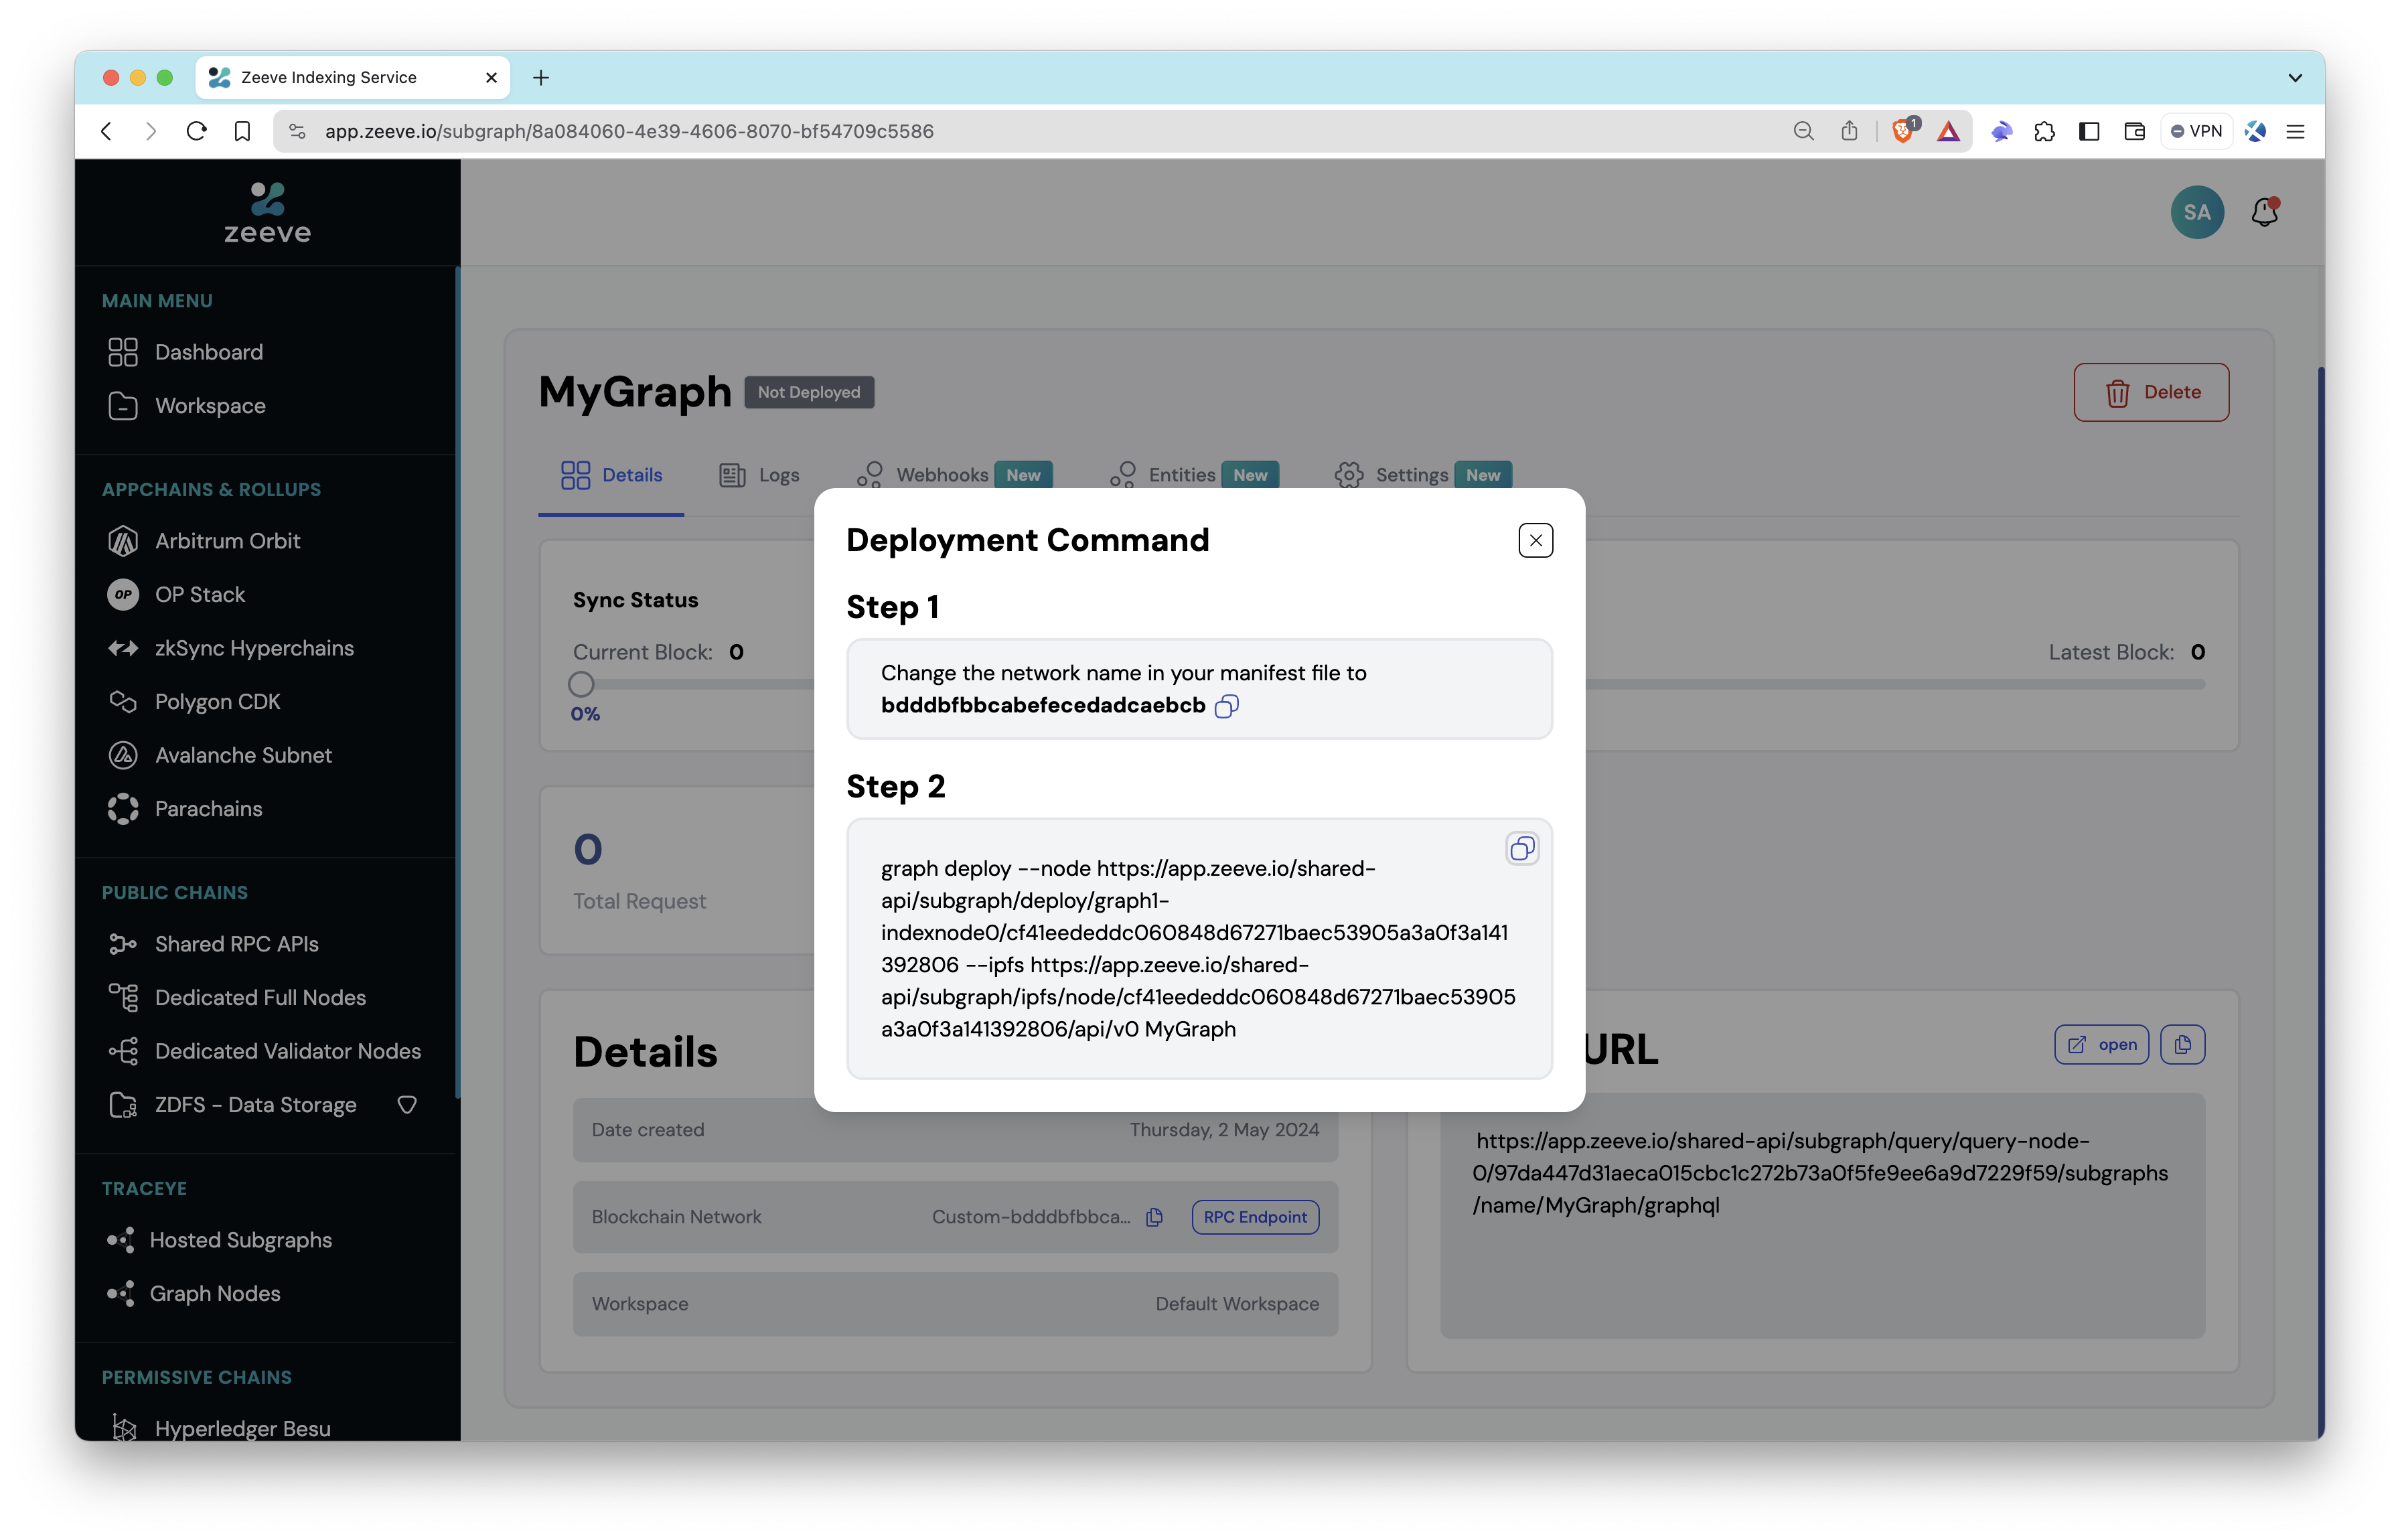
Task: Reload the page
Action: click(197, 131)
